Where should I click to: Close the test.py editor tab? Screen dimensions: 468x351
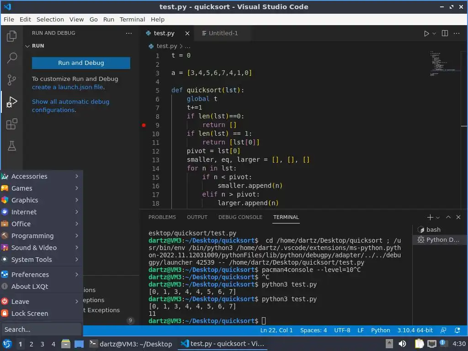tap(187, 33)
